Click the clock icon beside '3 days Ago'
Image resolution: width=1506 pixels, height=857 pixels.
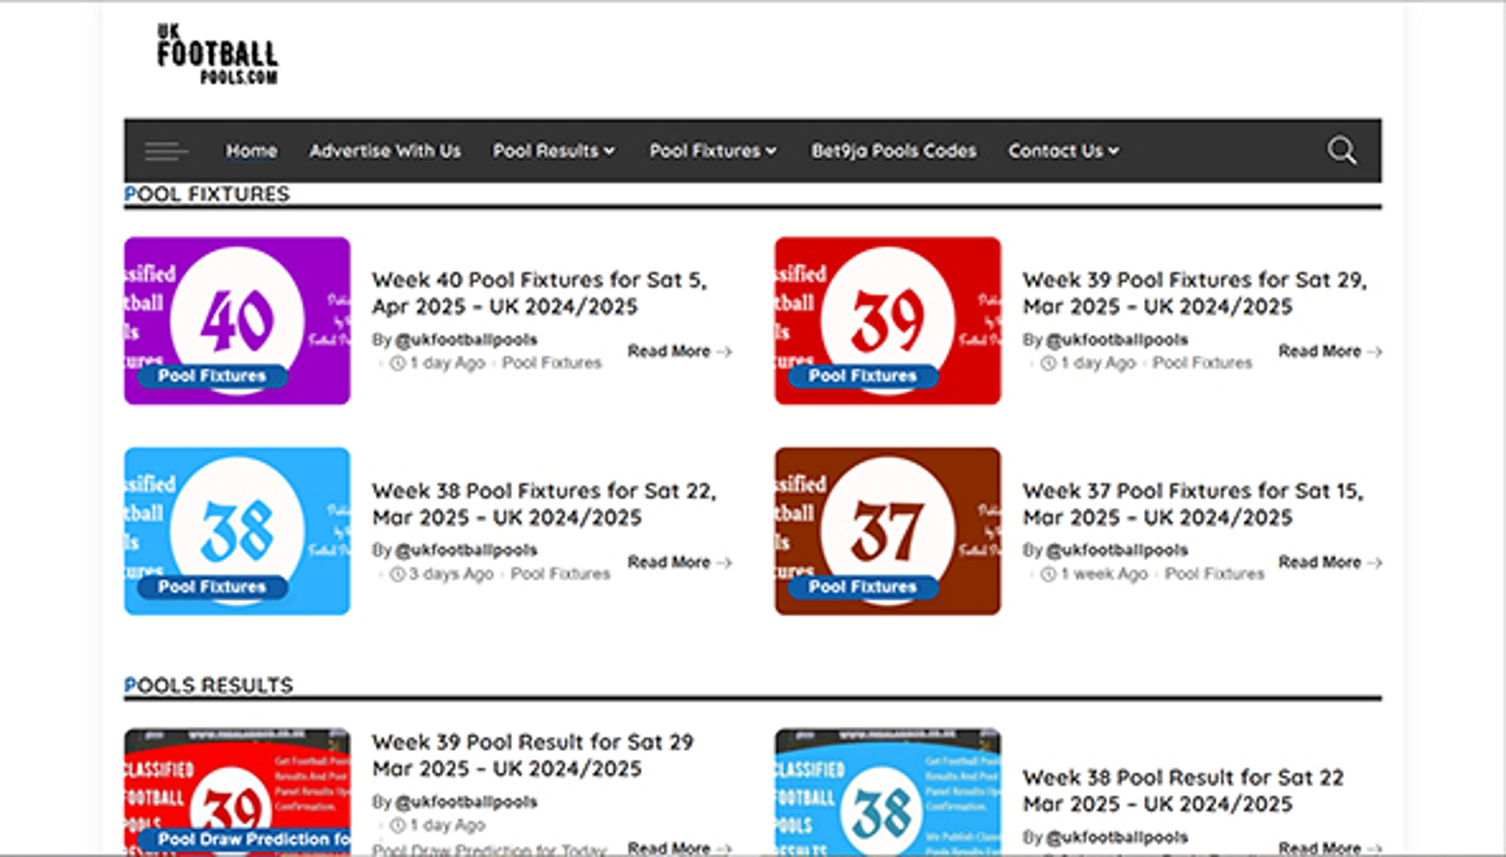point(398,573)
